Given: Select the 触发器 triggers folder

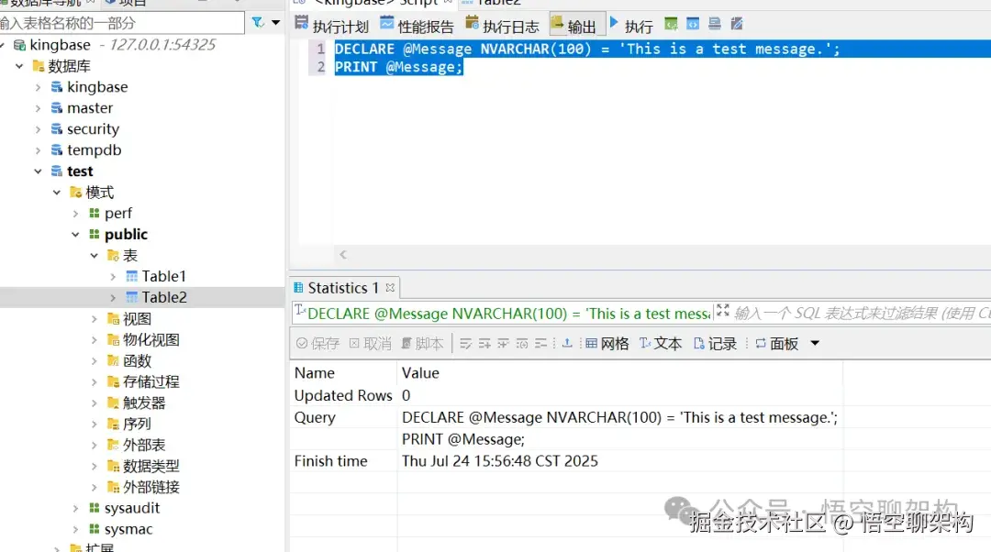Looking at the screenshot, I should point(144,403).
